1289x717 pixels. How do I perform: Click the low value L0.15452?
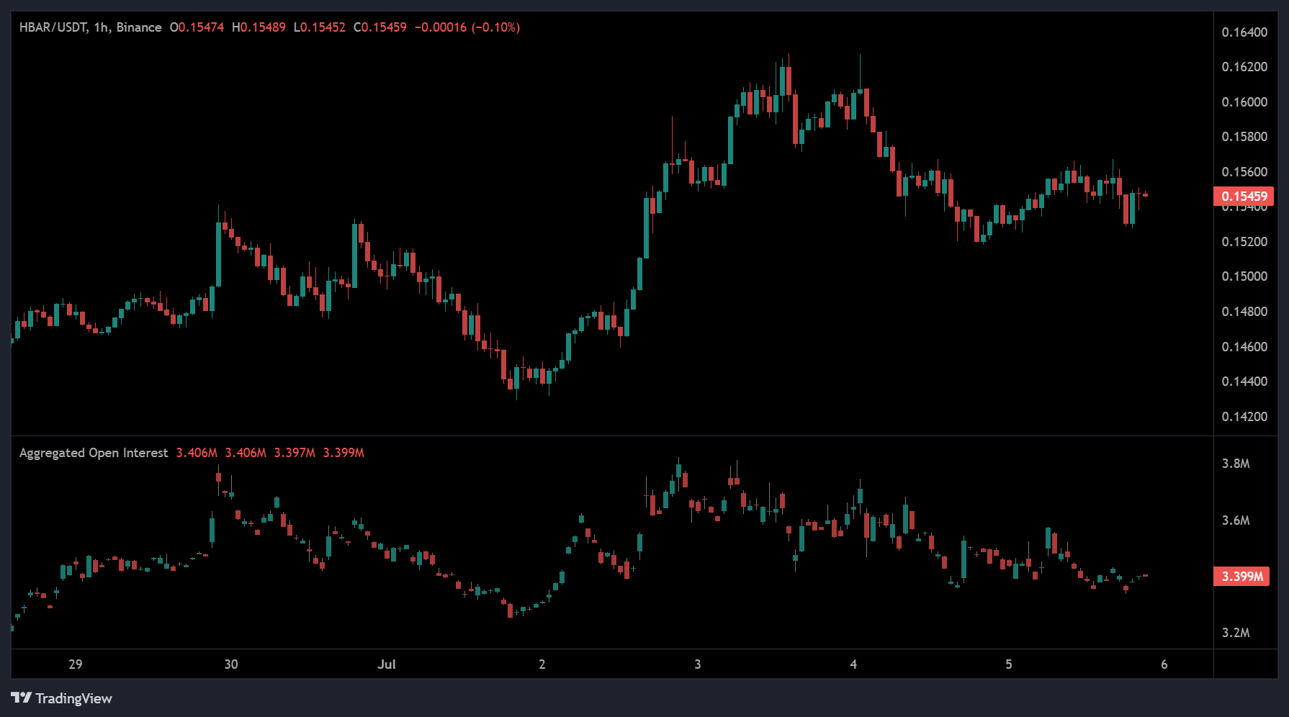tap(319, 27)
